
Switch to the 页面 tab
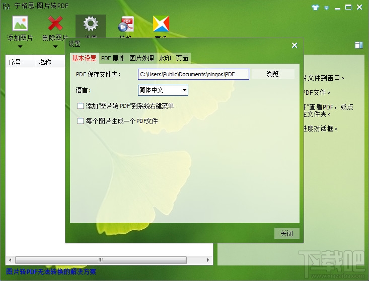[182, 58]
